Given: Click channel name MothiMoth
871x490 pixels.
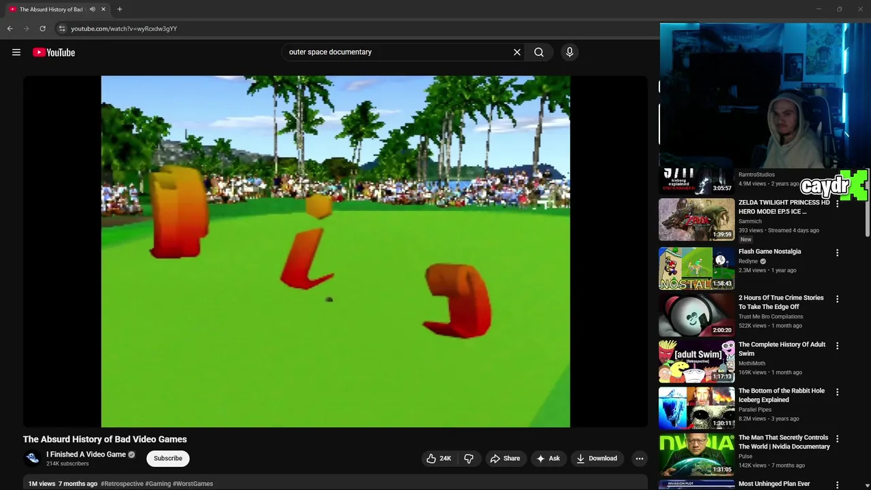Looking at the screenshot, I should coord(752,363).
